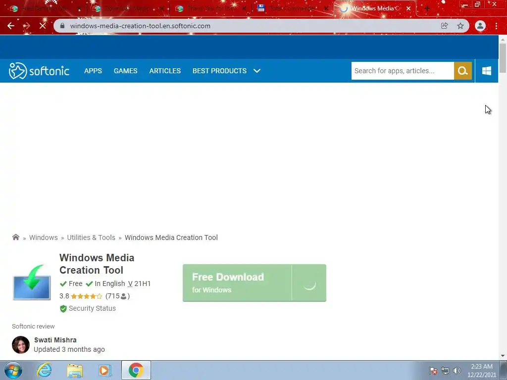Click the scrollbar down arrow
The image size is (507, 380).
pyautogui.click(x=503, y=356)
